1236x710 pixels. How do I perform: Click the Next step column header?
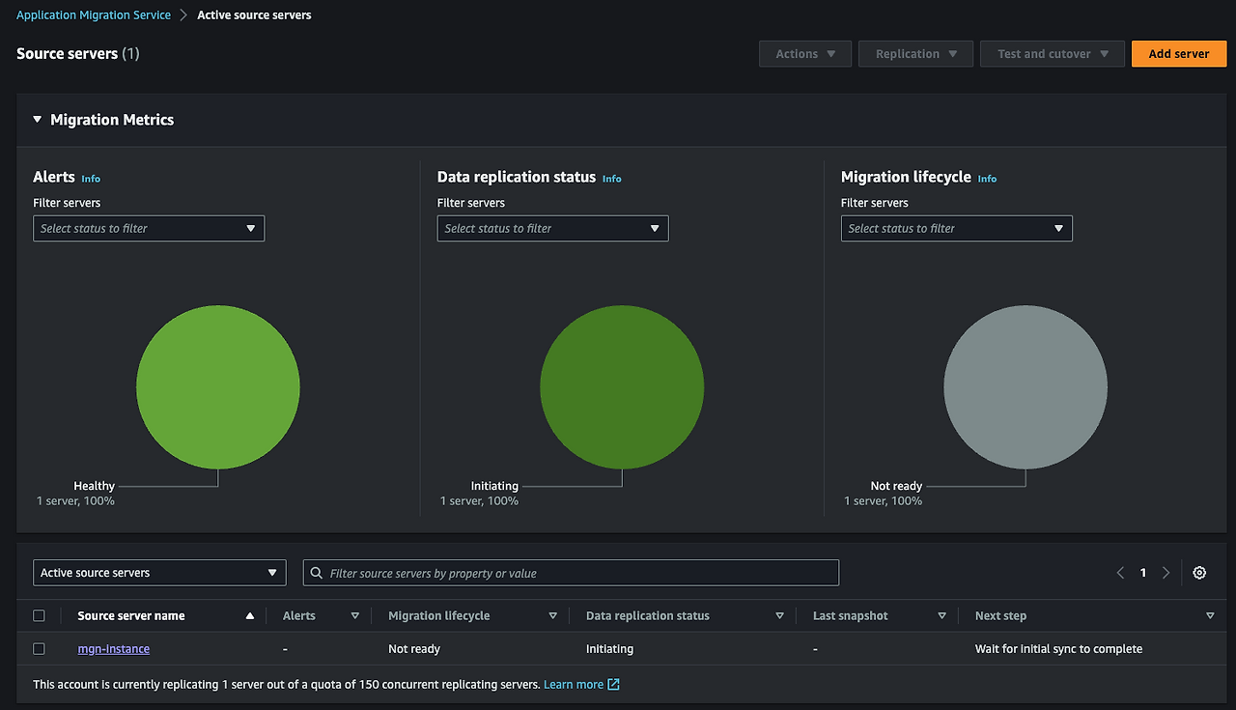[x=1001, y=615]
